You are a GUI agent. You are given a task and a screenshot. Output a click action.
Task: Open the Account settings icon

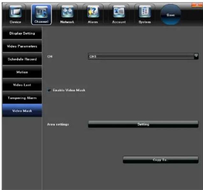tap(119, 14)
